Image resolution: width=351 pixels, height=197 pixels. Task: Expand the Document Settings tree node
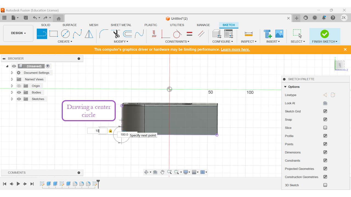pos(12,73)
